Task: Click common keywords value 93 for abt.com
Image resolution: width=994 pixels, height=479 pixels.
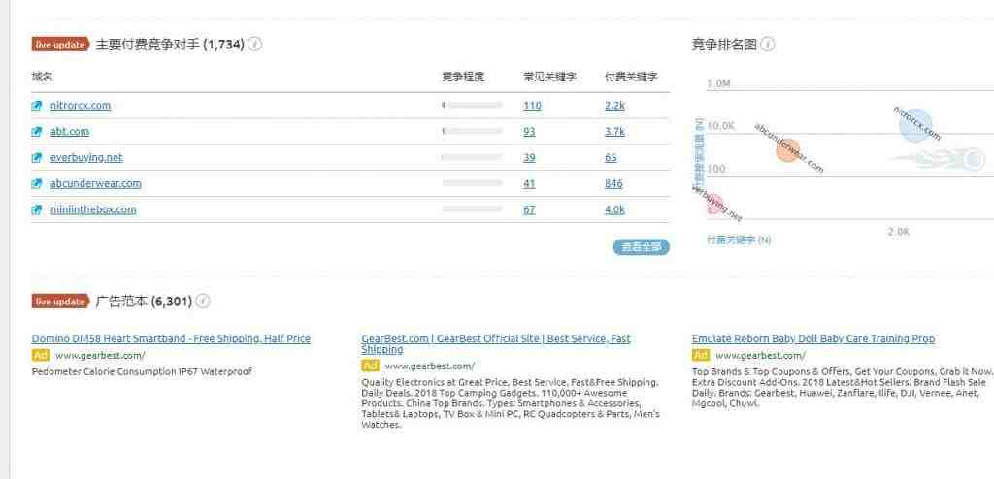Action: pyautogui.click(x=529, y=131)
